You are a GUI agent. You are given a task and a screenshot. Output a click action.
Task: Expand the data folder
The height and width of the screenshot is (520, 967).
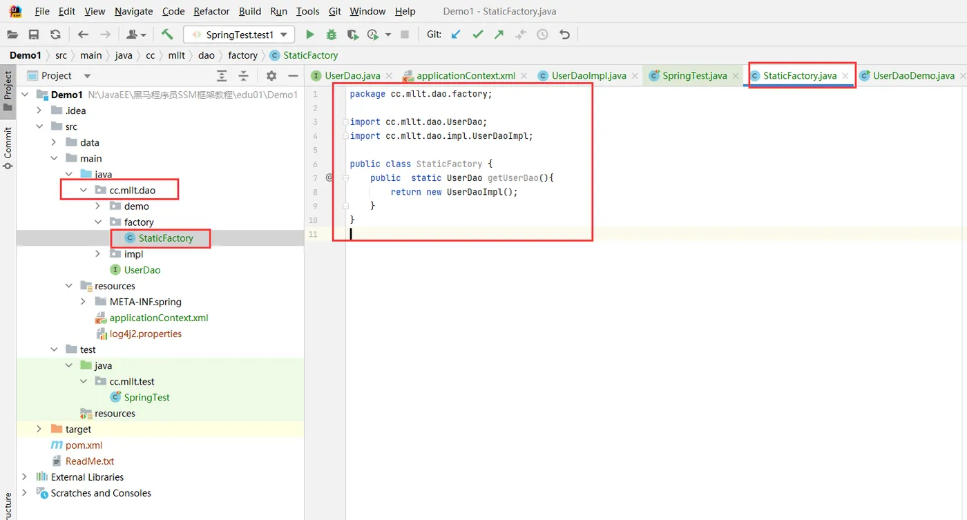pyautogui.click(x=54, y=142)
